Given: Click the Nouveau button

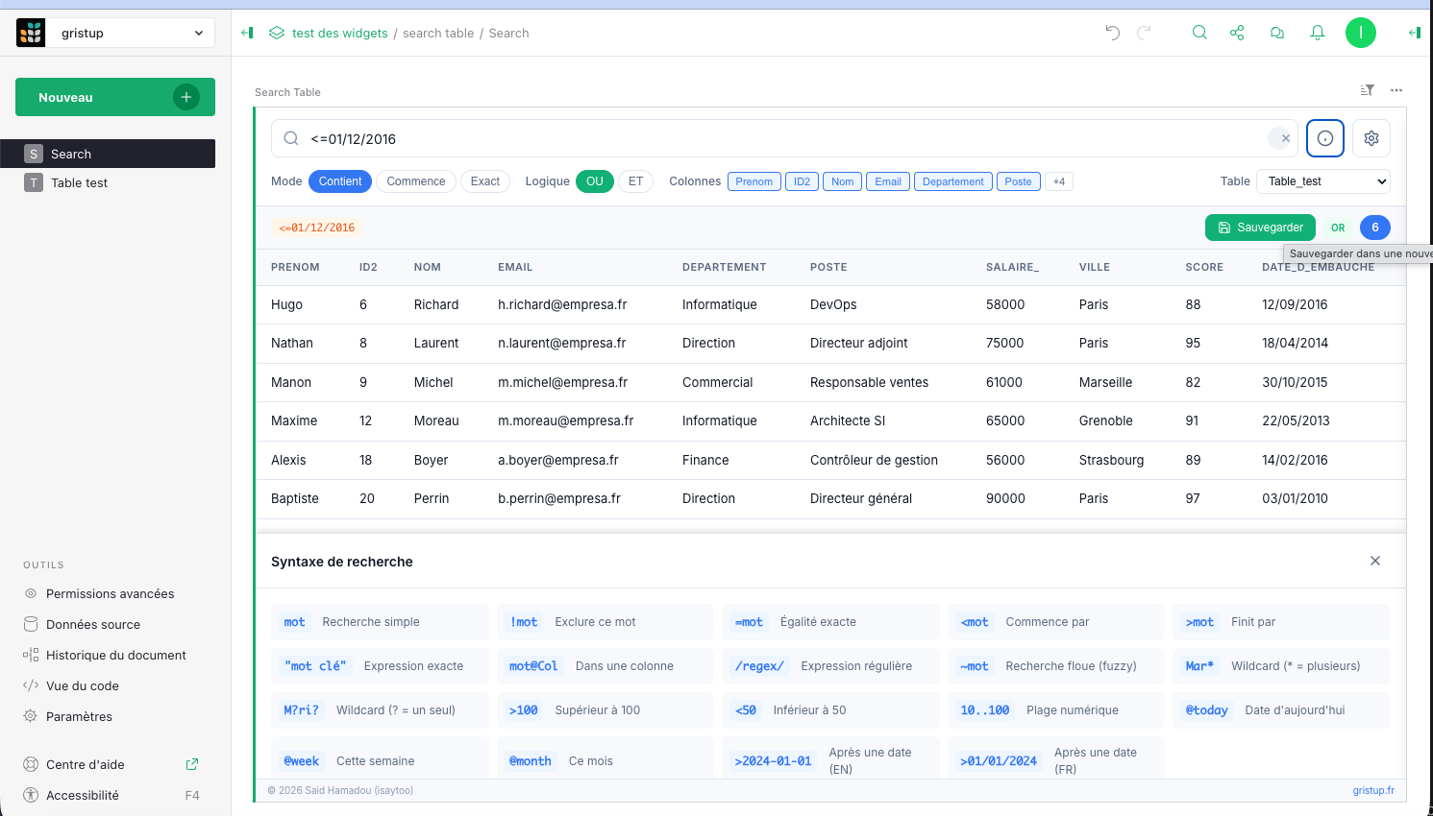Looking at the screenshot, I should [114, 97].
